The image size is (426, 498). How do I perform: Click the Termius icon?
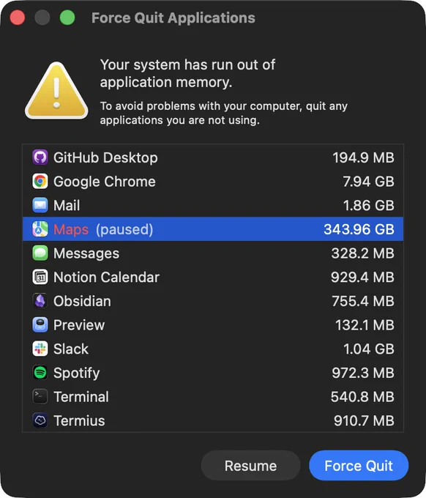(x=40, y=420)
